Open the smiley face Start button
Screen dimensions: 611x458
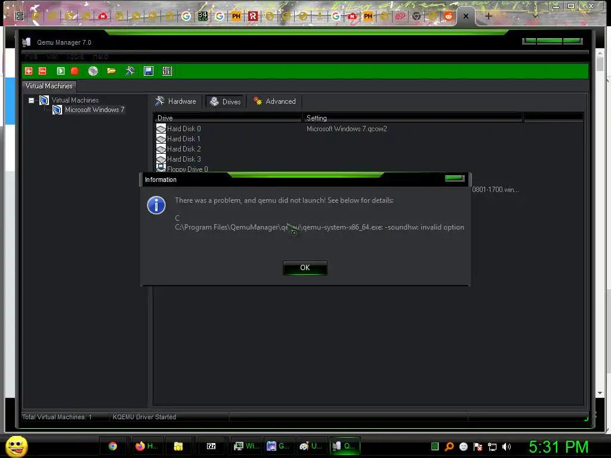16,446
